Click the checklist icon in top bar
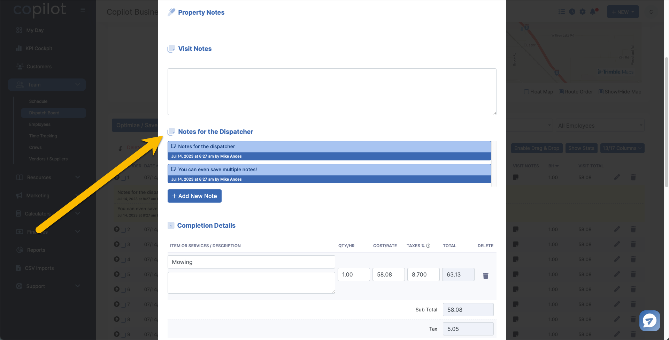This screenshot has width=669, height=340. pos(562,12)
